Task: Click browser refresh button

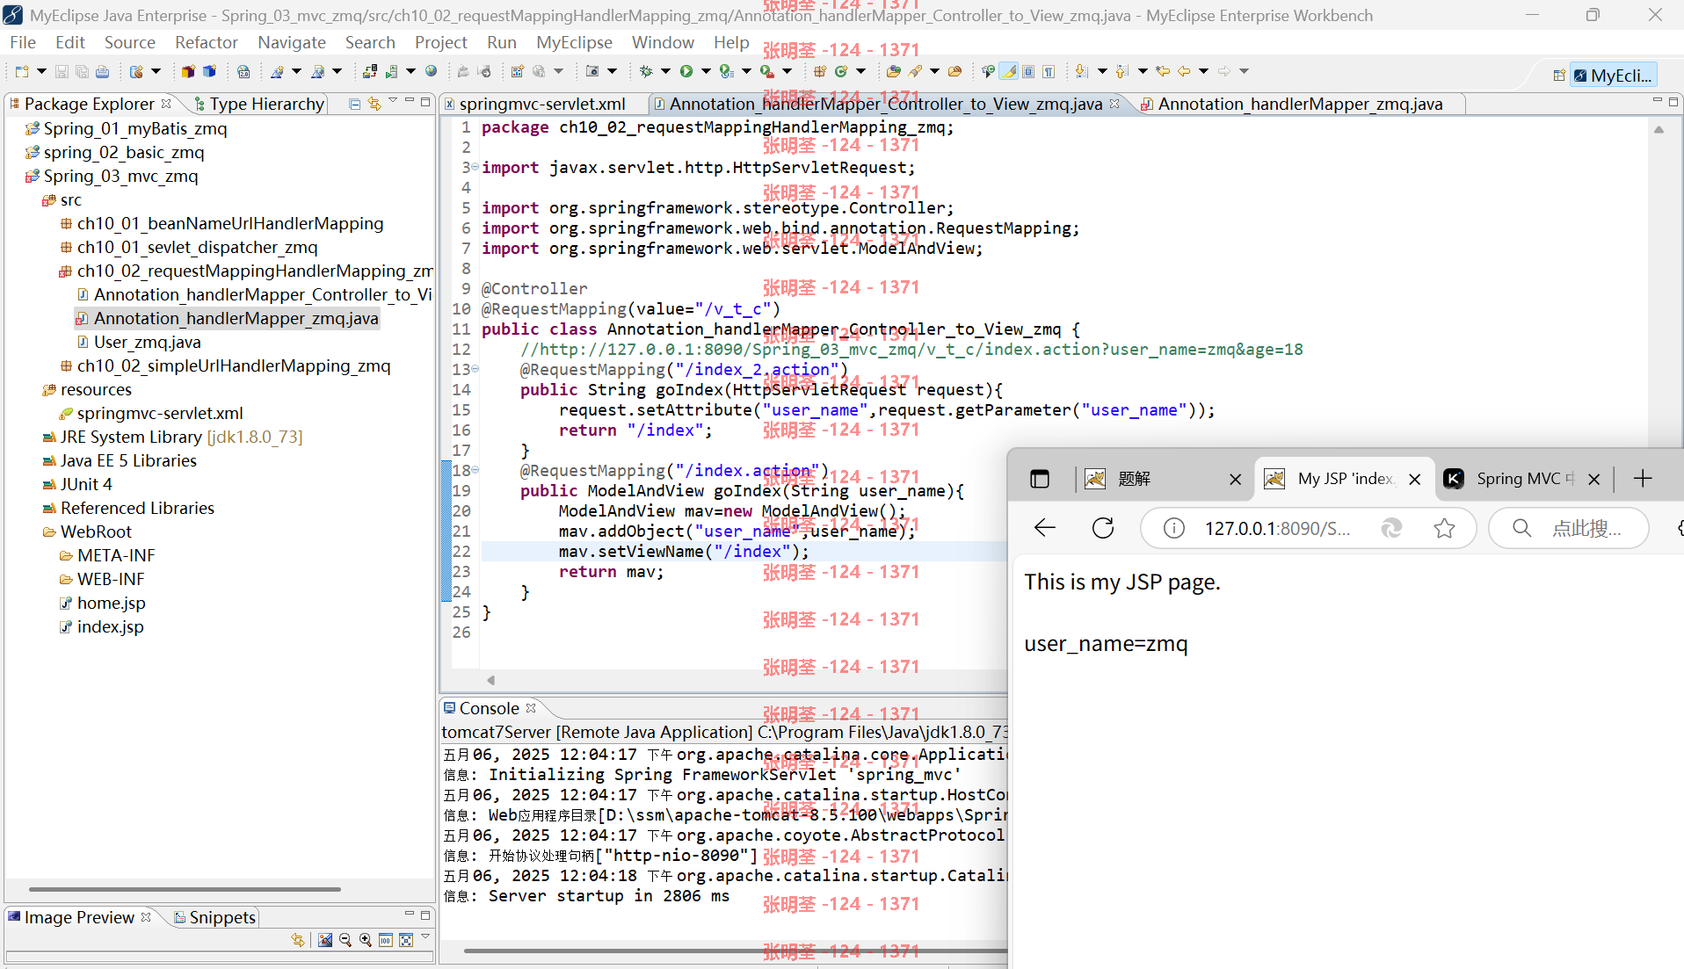Action: pyautogui.click(x=1102, y=528)
